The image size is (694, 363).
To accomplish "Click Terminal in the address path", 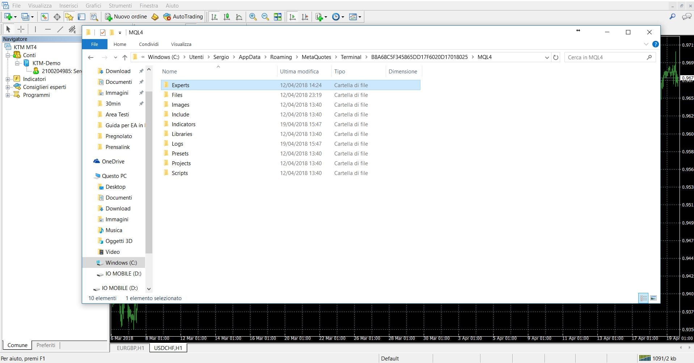I will click(x=351, y=57).
